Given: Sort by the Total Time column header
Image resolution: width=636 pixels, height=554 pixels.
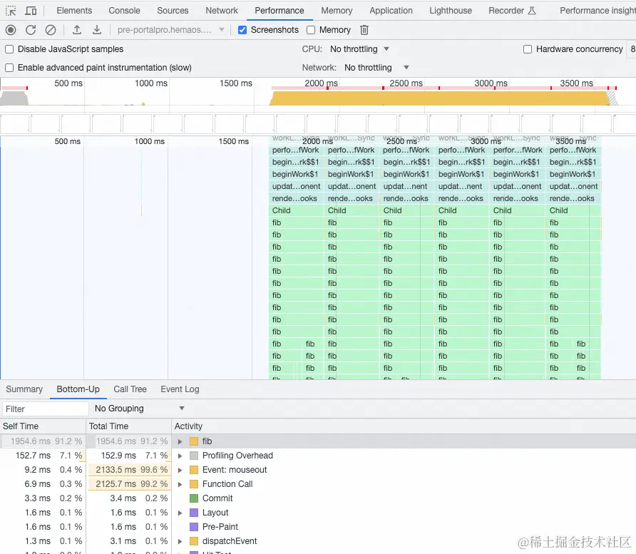Looking at the screenshot, I should click(128, 426).
